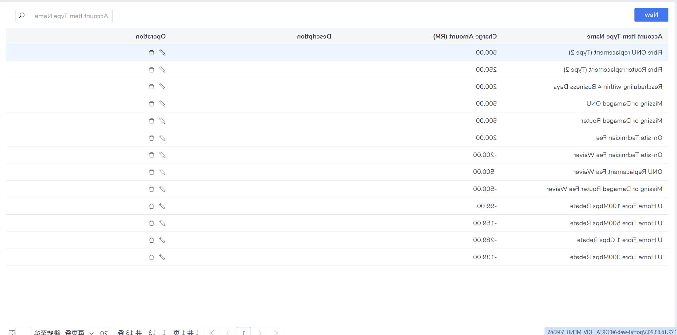The width and height of the screenshot is (677, 335).
Task: Select the Fibre ONU replacement (Type 2) name cell
Action: [616, 53]
